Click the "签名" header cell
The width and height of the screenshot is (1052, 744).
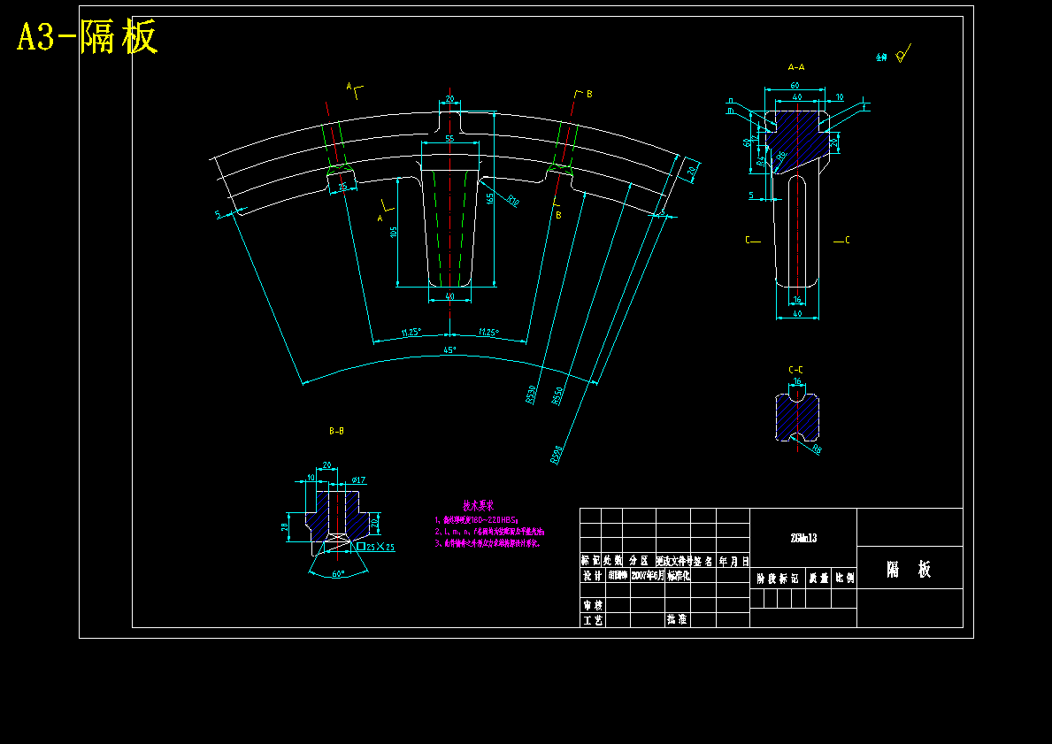(703, 561)
